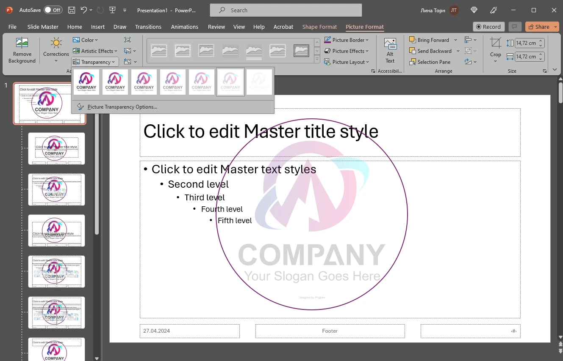The image size is (563, 361).
Task: Click the Compress Pictures icon
Action: click(x=126, y=40)
